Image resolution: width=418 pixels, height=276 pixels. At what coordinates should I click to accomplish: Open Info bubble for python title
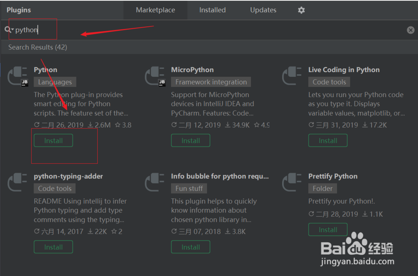[220, 176]
